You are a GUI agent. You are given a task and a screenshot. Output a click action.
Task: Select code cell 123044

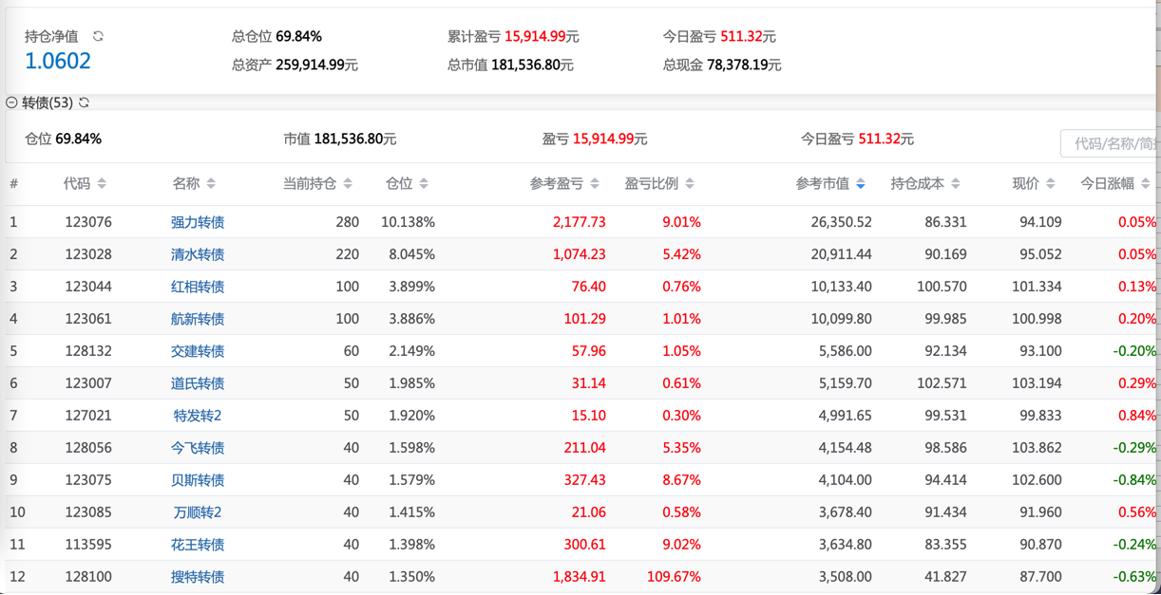pyautogui.click(x=88, y=287)
